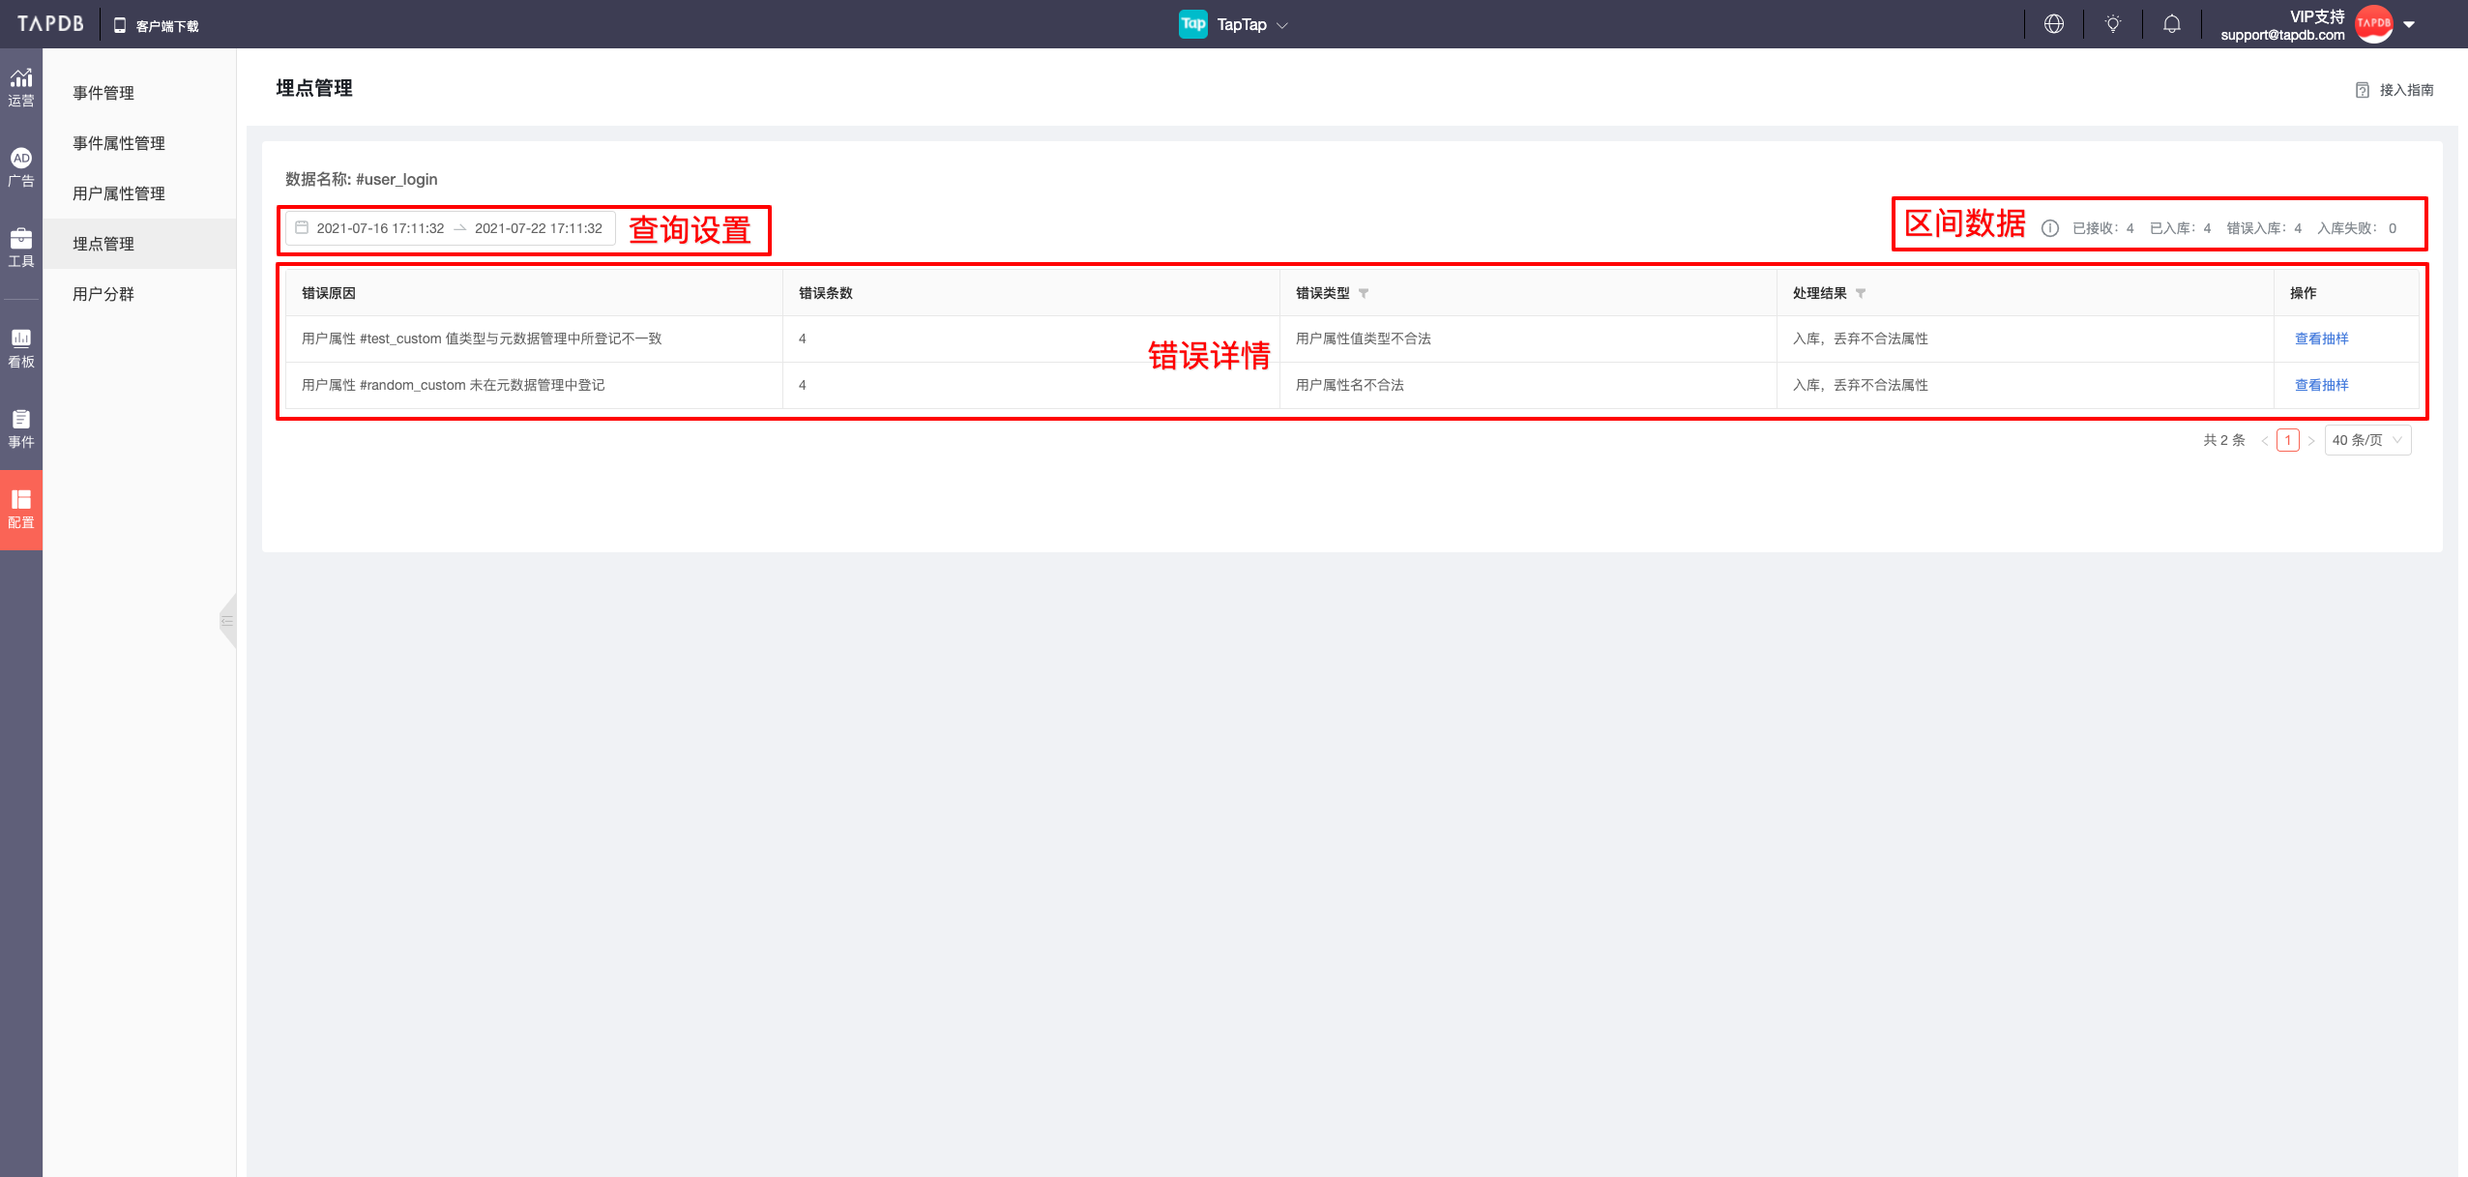Click end date 2021-07-22 17:11:32 field
The image size is (2468, 1177).
pyautogui.click(x=539, y=228)
